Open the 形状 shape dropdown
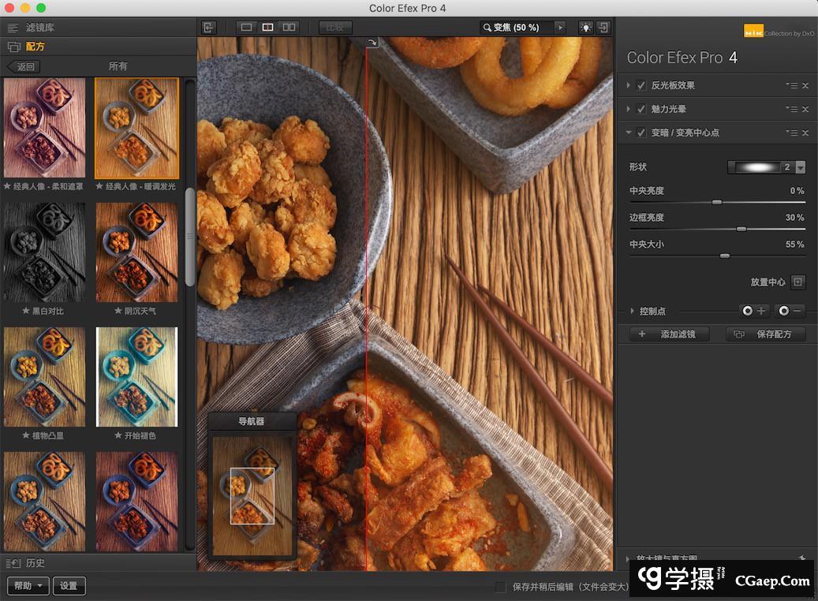Image resolution: width=818 pixels, height=601 pixels. point(801,167)
